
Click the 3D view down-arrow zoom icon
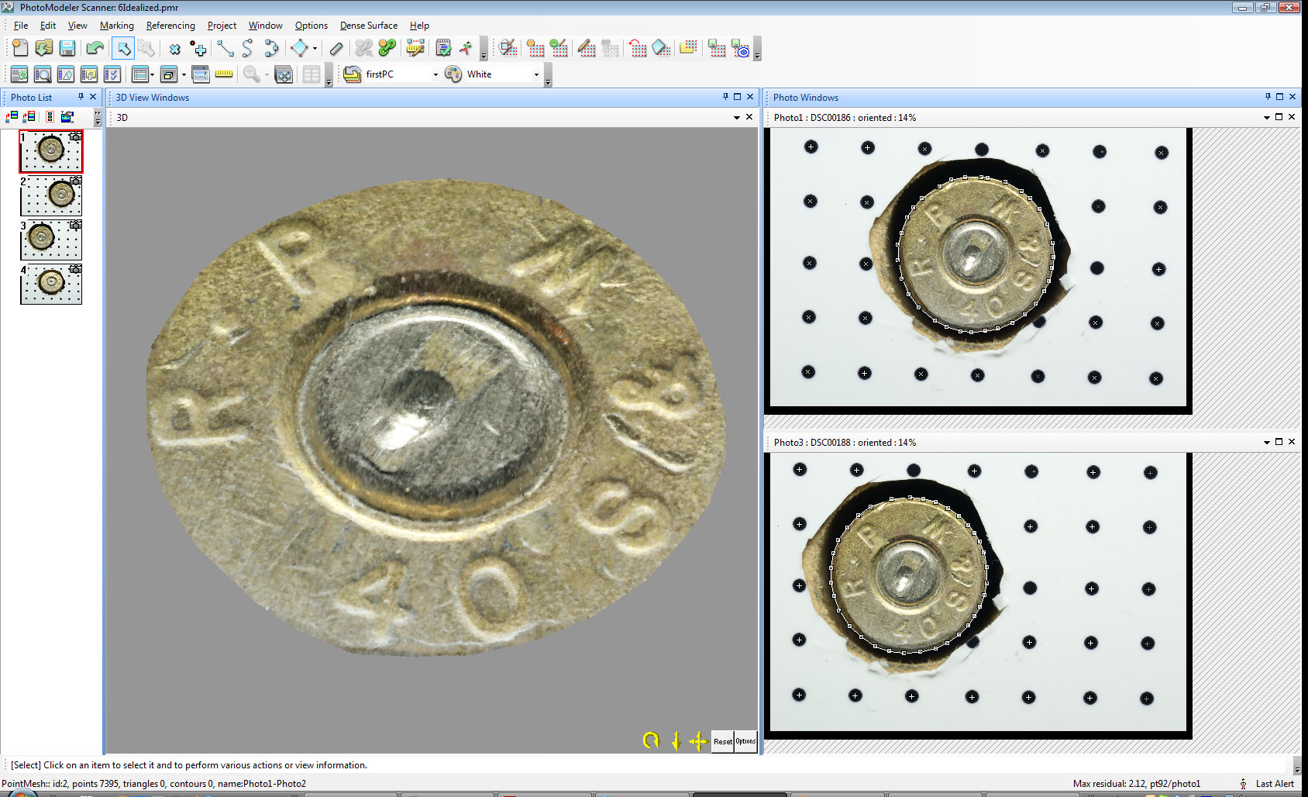[675, 741]
